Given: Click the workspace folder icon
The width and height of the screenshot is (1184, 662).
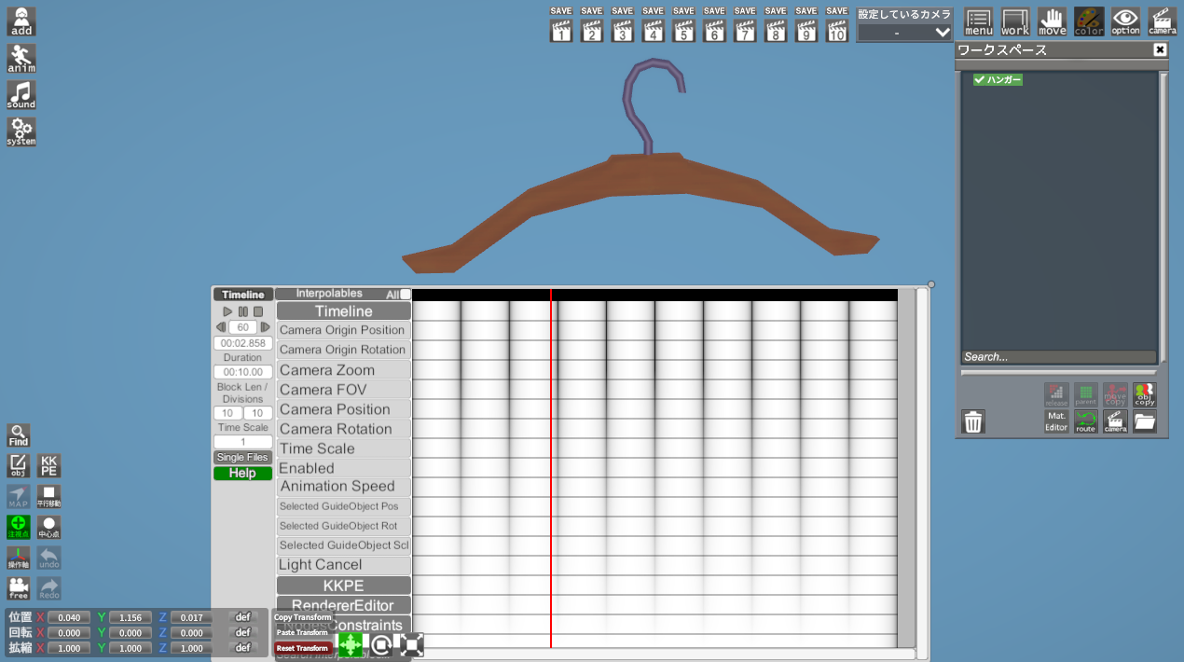Looking at the screenshot, I should [1145, 422].
